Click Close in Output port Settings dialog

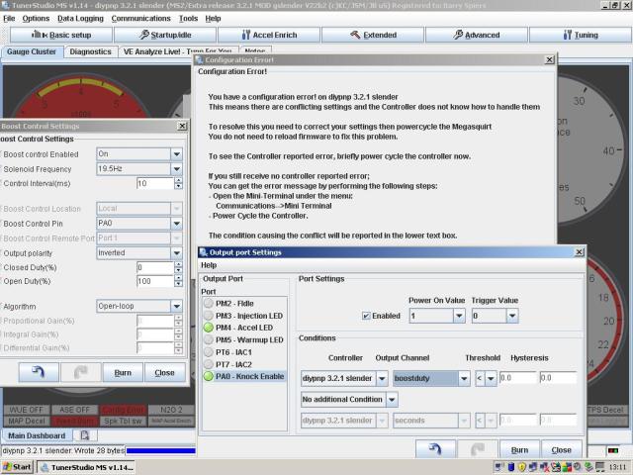point(561,449)
